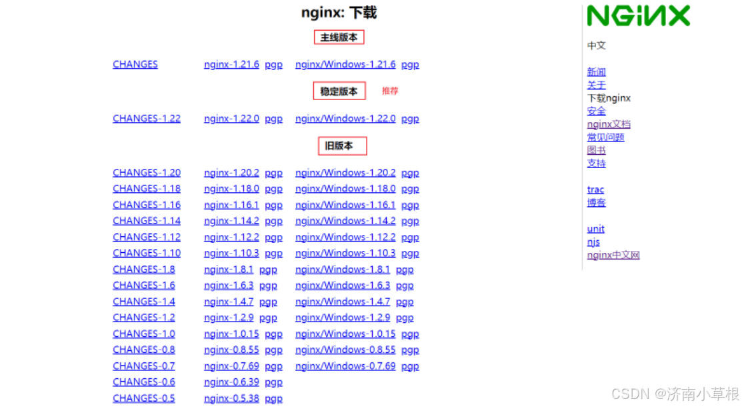Image resolution: width=742 pixels, height=407 pixels.
Task: Download nginx/Windows-0.7.69
Action: pyautogui.click(x=345, y=366)
